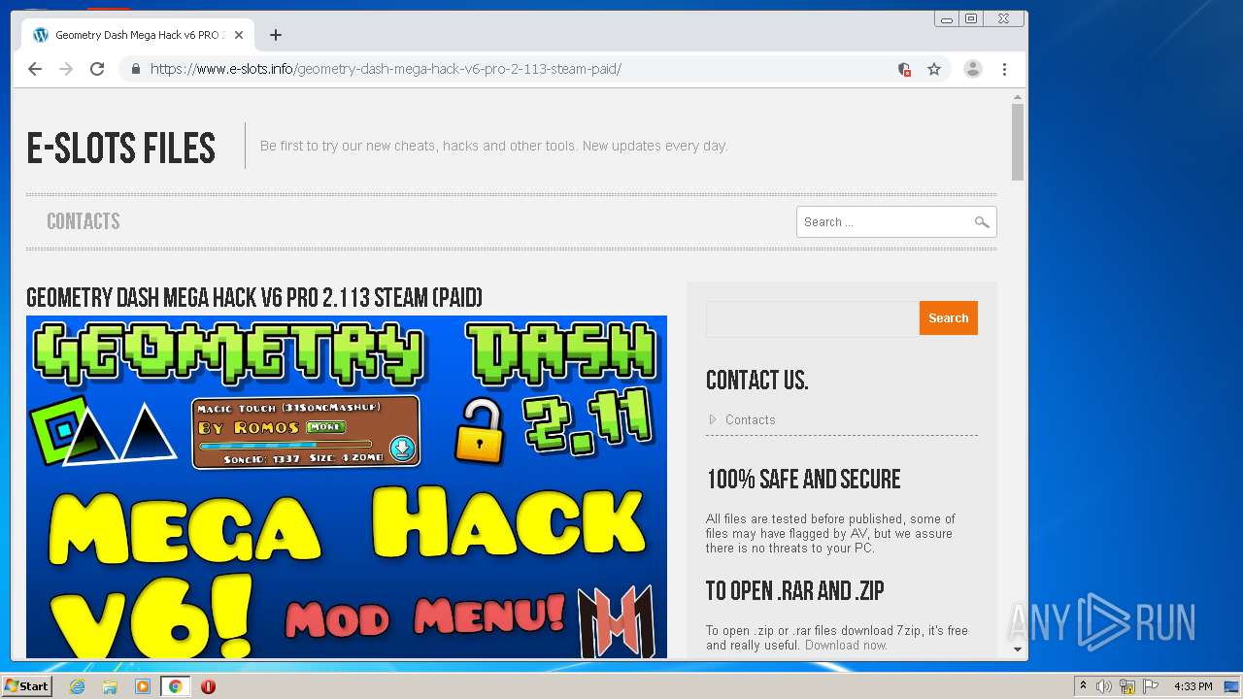Reload the current page
Image resolution: width=1243 pixels, height=699 pixels.
(x=97, y=69)
